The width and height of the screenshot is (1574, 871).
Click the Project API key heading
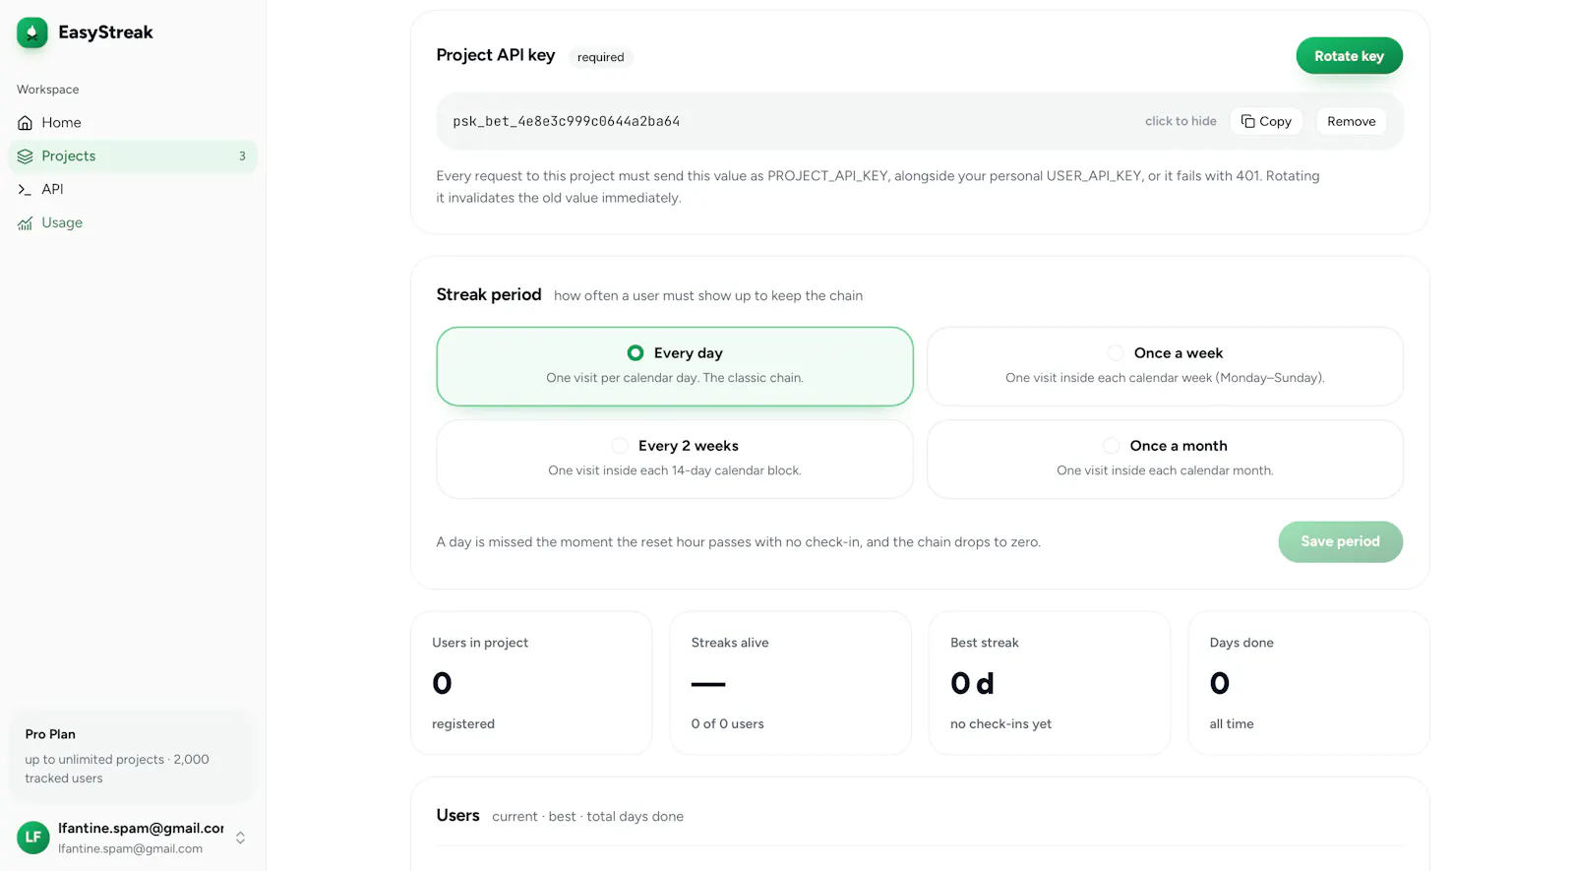496,55
